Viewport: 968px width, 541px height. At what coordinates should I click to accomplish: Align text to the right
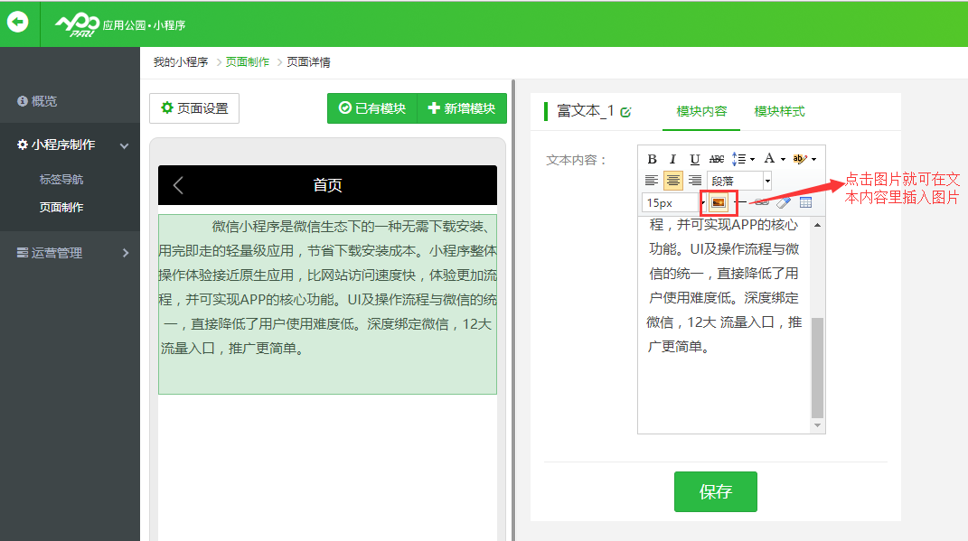(695, 181)
